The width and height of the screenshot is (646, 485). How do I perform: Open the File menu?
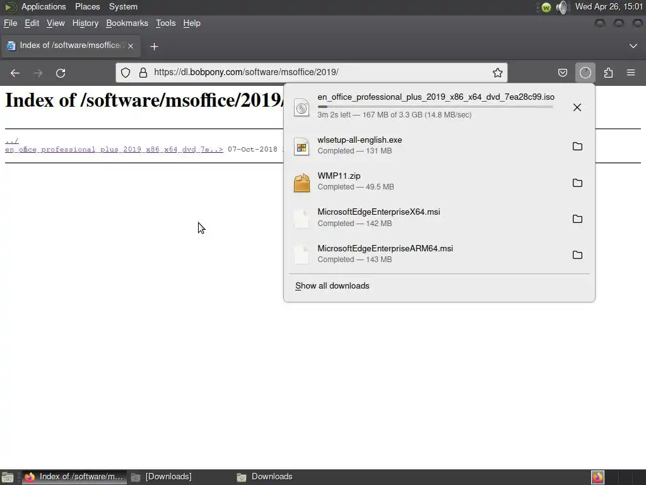(x=10, y=23)
